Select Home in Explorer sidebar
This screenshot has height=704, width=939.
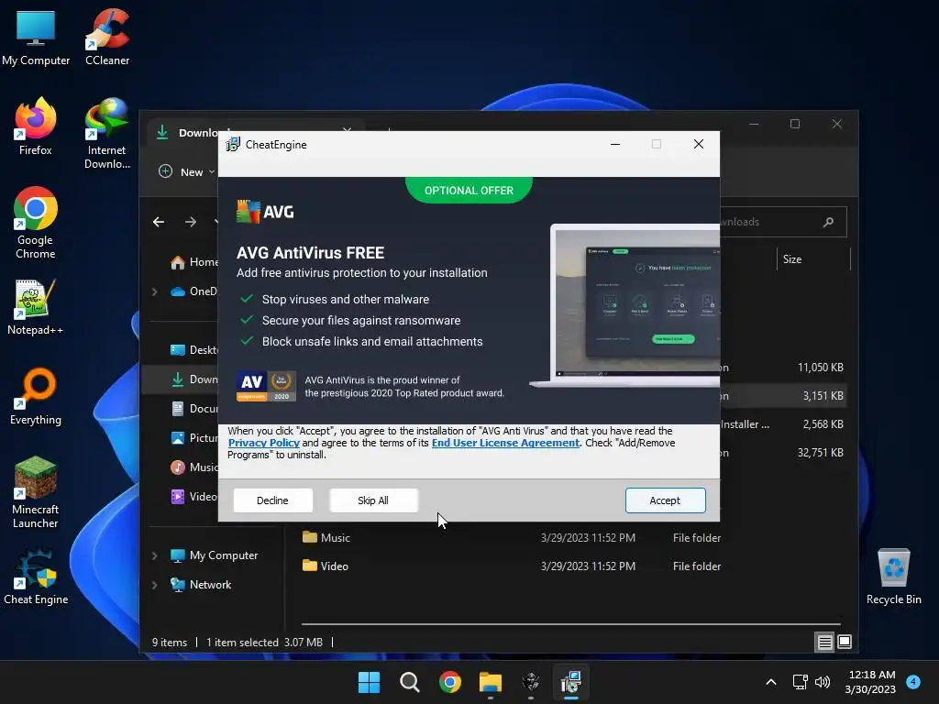click(194, 262)
